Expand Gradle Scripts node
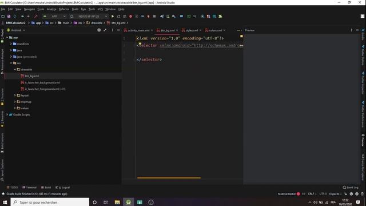The height and width of the screenshot is (206, 366). tap(7, 114)
